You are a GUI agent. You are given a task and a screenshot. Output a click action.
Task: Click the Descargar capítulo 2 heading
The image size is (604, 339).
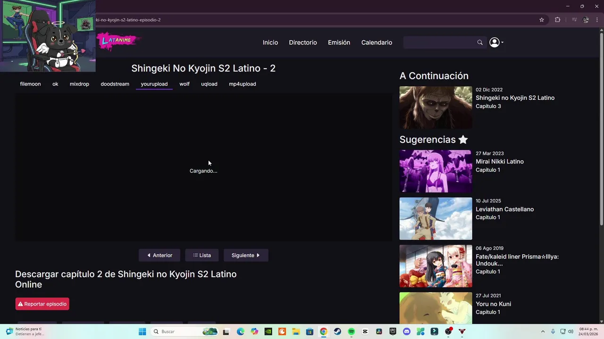pyautogui.click(x=126, y=279)
